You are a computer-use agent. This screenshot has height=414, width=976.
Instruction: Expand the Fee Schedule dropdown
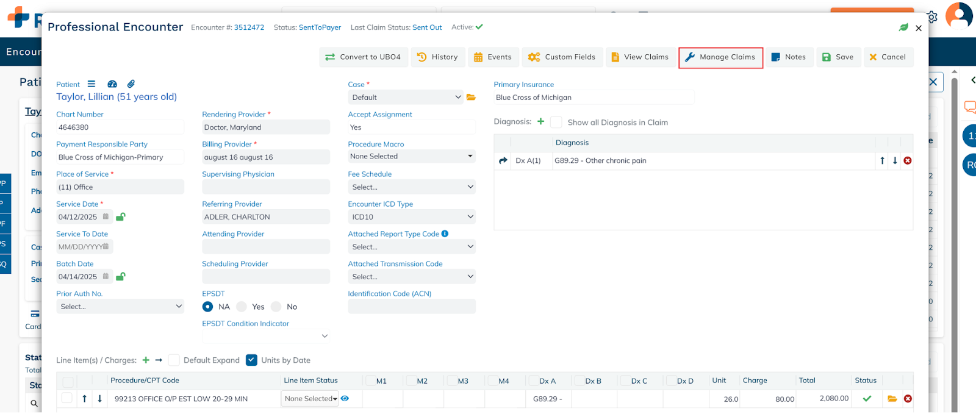[411, 187]
